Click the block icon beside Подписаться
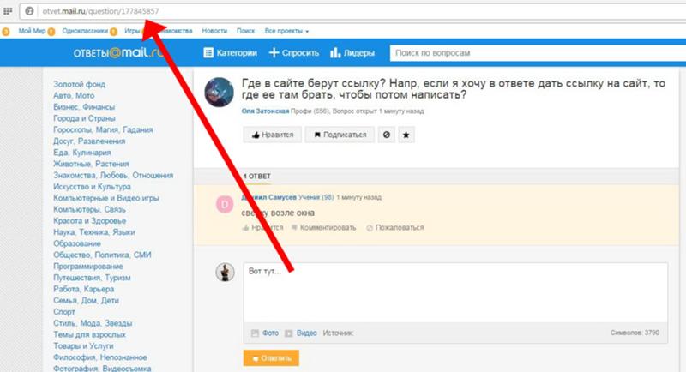The height and width of the screenshot is (372, 686). (387, 135)
